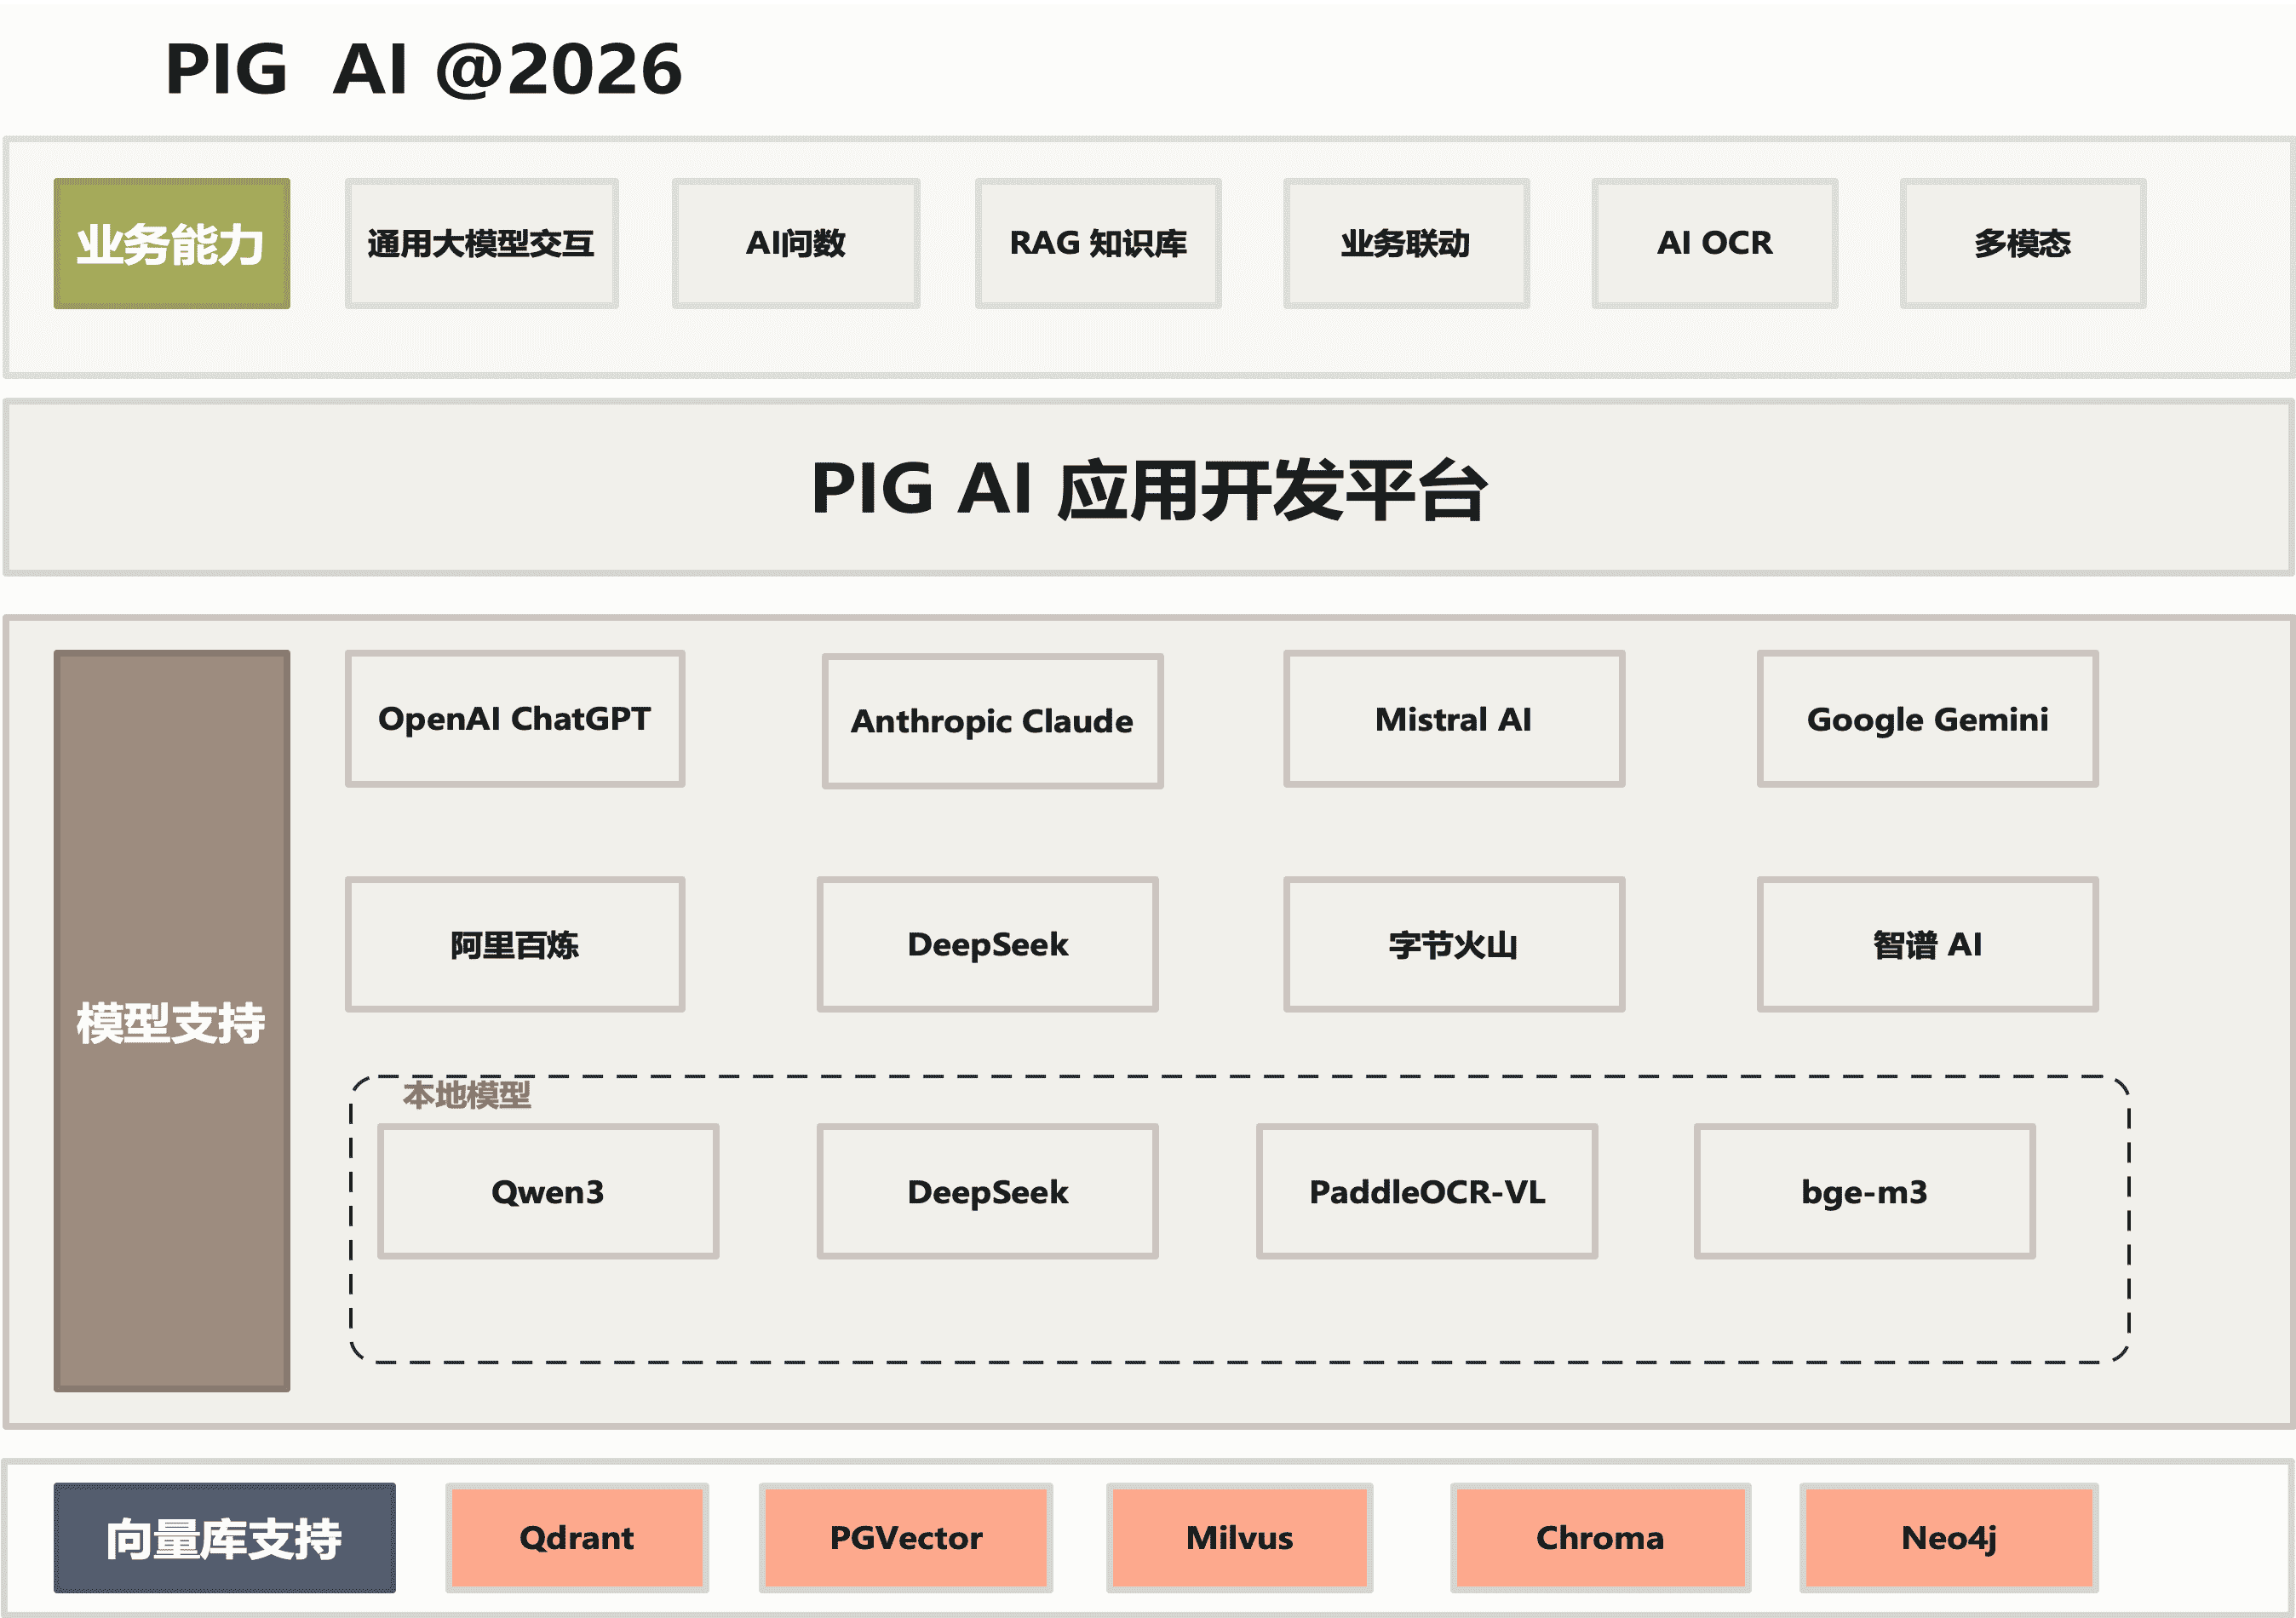Click the orange Qdrant box
Screen dimensions: 2296x1618
[x=576, y=1537]
